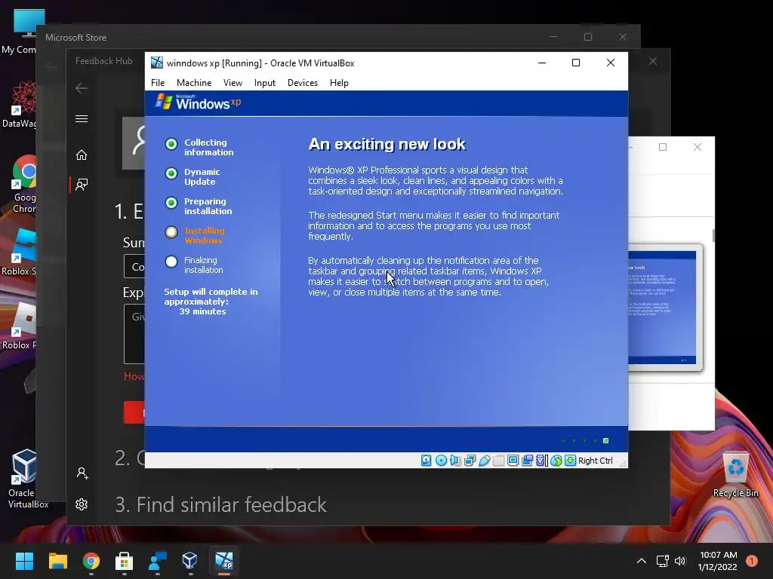Select the Recycle Bin desktop icon
Screen dimensions: 773x579
735,475
